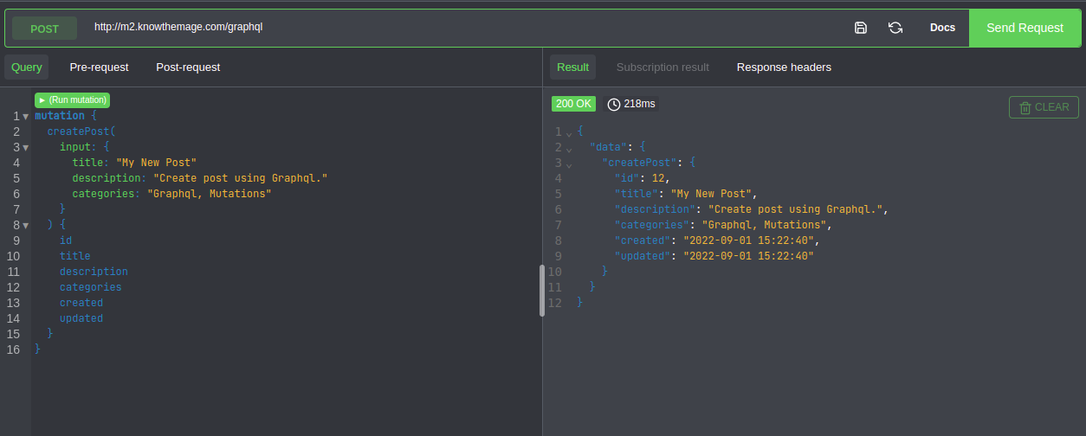Click result value "Create post using Graphql."
The image size is (1086, 436).
[x=795, y=209]
